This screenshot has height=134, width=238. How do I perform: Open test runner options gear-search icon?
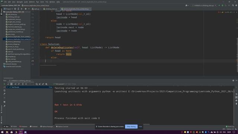[46, 84]
